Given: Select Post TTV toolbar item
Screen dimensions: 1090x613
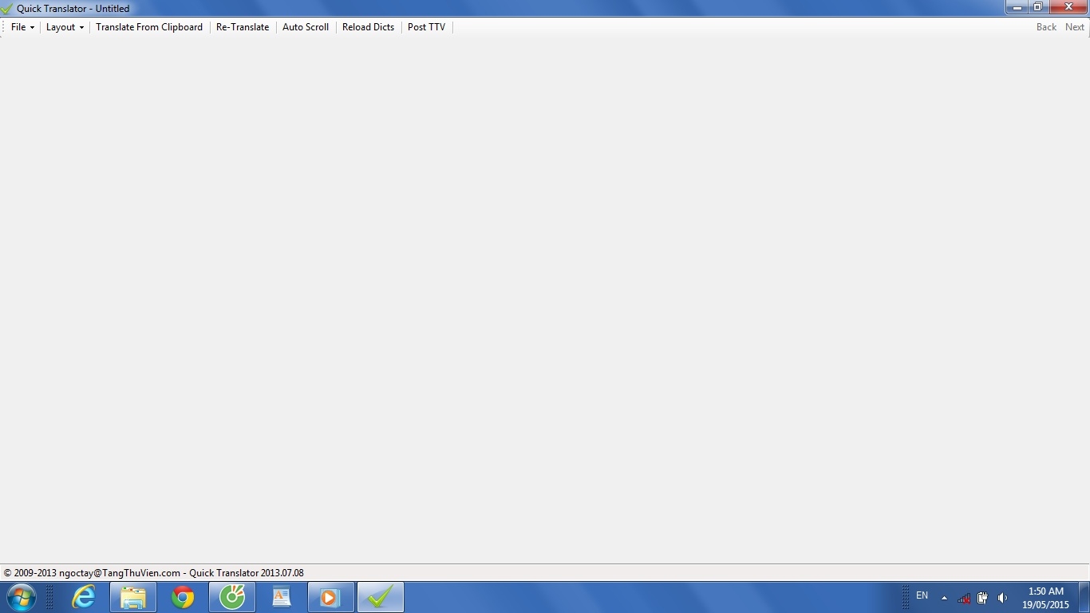Looking at the screenshot, I should click(x=426, y=27).
